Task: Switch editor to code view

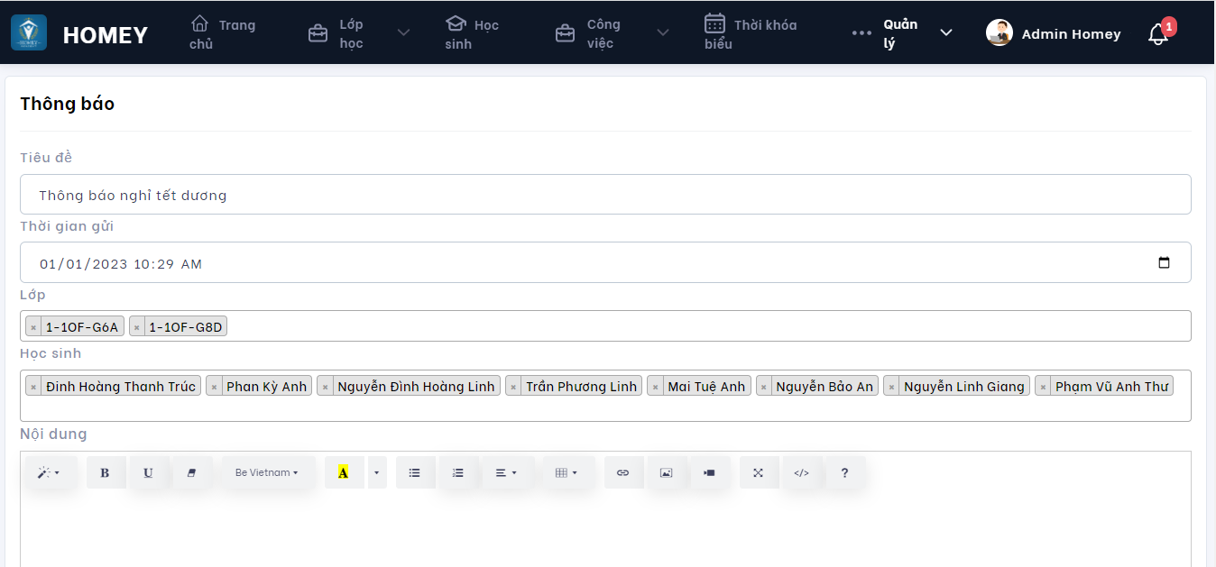Action: [x=801, y=472]
